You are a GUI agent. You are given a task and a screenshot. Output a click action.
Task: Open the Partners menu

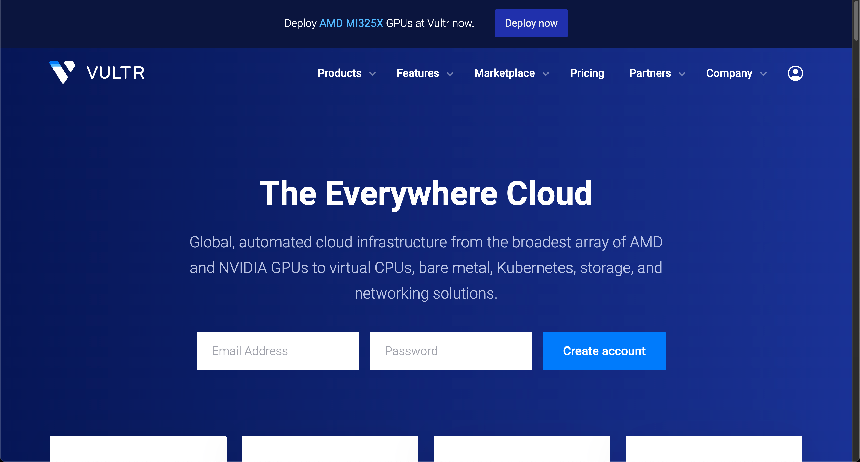pyautogui.click(x=650, y=73)
